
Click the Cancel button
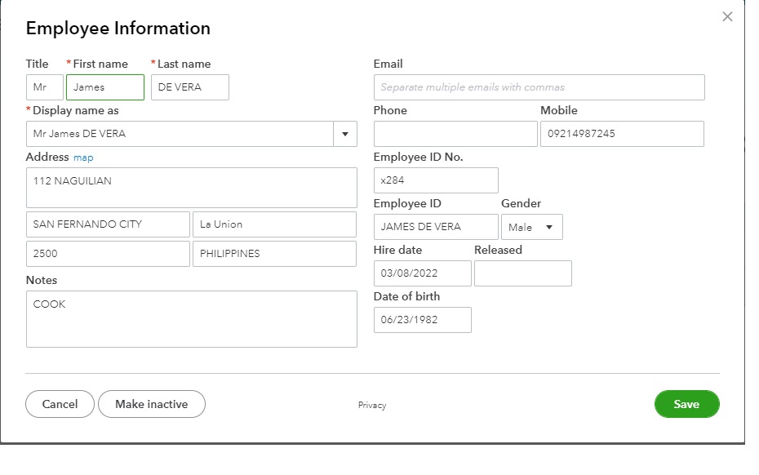pos(60,404)
